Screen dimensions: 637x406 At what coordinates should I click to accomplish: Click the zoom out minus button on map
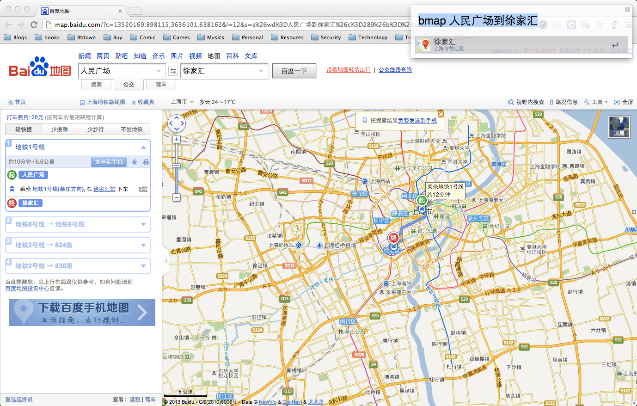click(176, 197)
